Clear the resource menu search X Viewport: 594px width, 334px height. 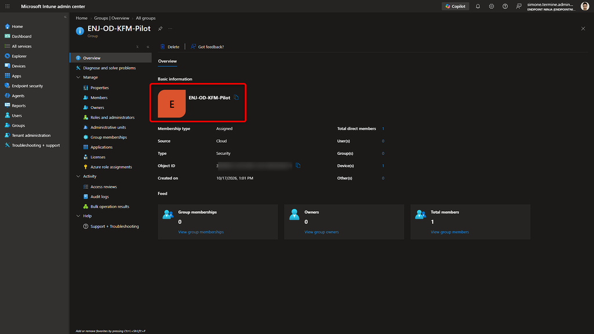click(137, 47)
